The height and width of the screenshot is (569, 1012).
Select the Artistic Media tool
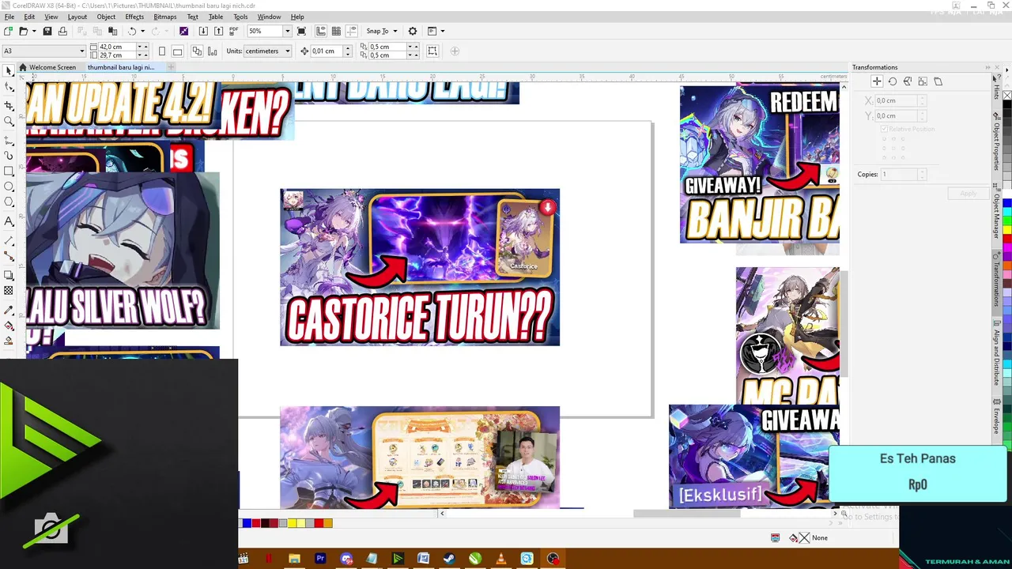pyautogui.click(x=9, y=155)
